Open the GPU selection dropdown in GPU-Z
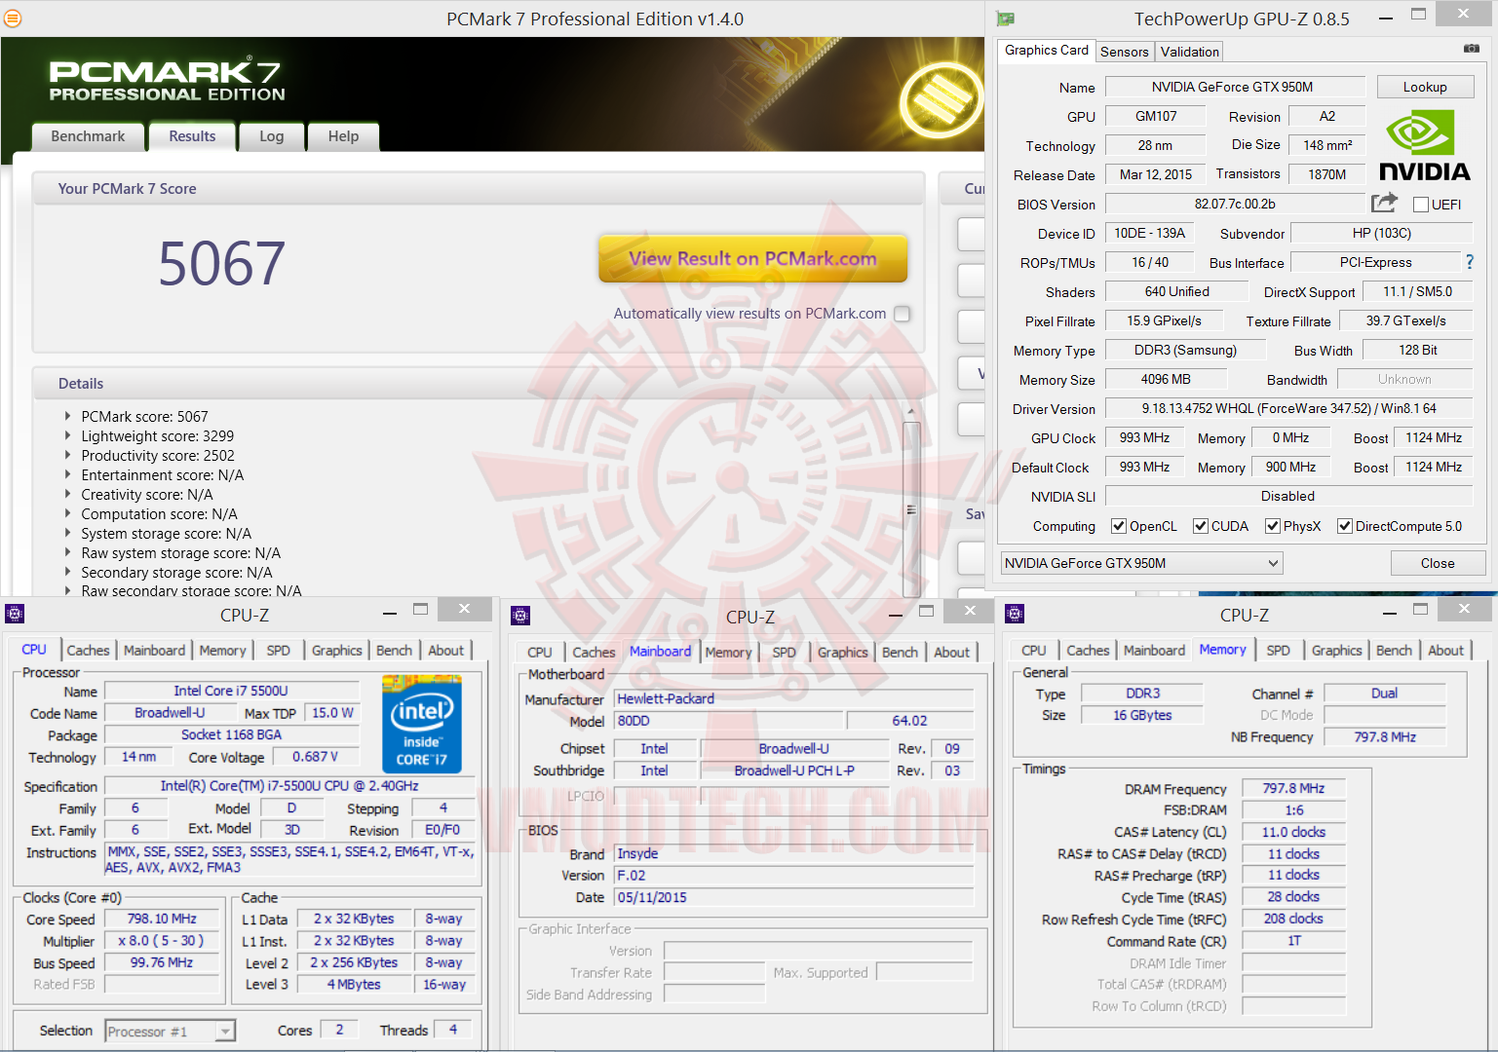 (x=1141, y=563)
